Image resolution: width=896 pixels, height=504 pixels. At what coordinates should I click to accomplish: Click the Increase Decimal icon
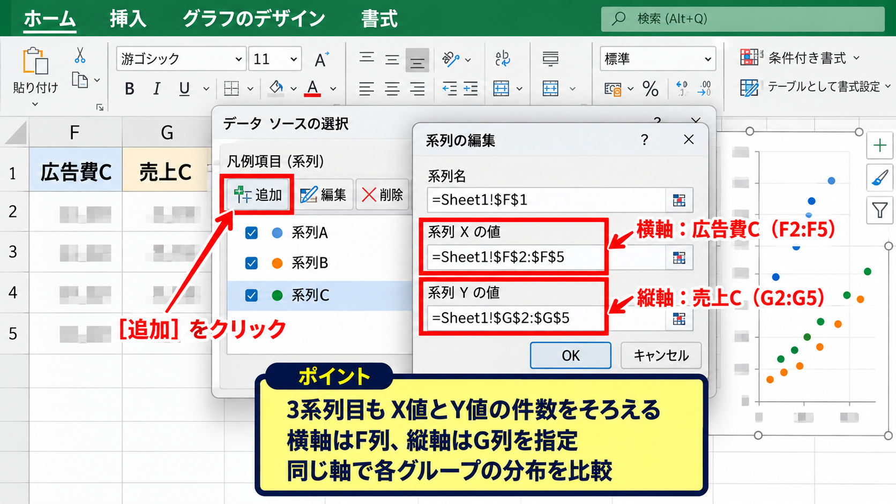682,88
